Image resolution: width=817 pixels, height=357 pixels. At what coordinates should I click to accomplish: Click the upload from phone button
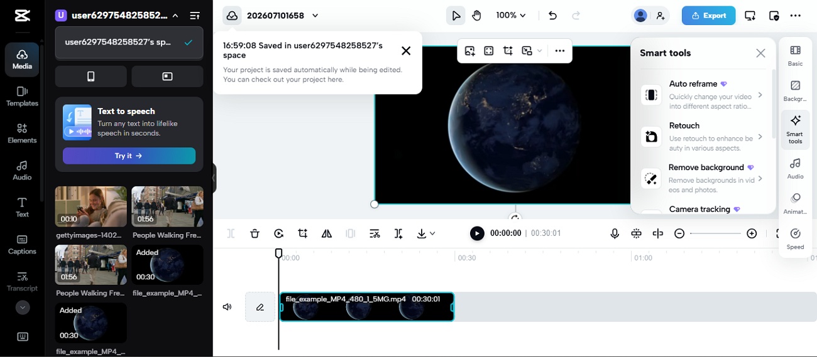pos(90,77)
